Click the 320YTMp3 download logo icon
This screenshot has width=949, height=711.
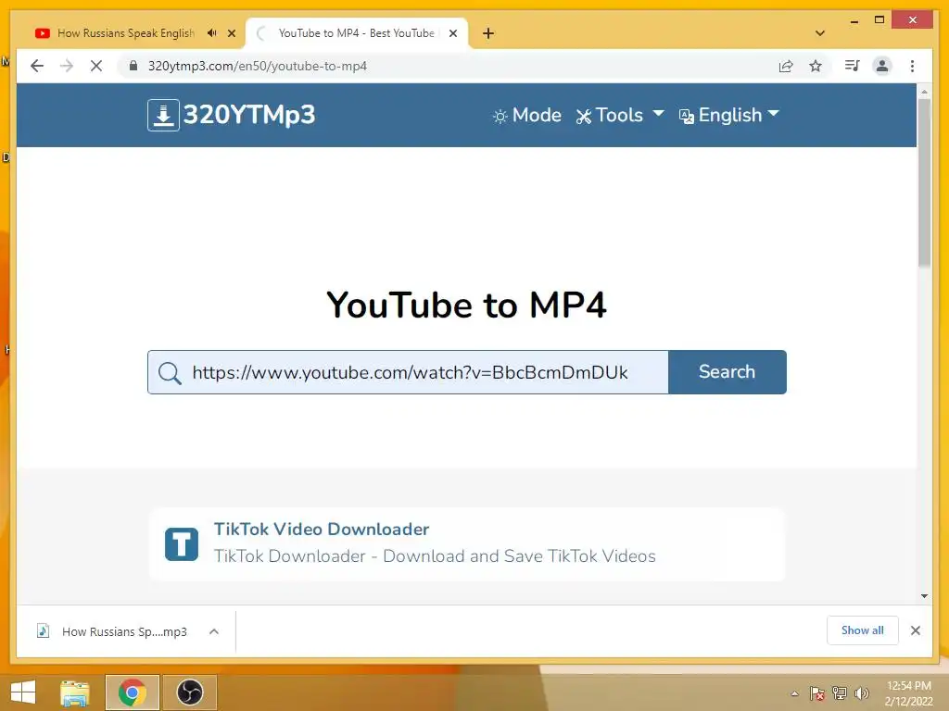tap(163, 115)
